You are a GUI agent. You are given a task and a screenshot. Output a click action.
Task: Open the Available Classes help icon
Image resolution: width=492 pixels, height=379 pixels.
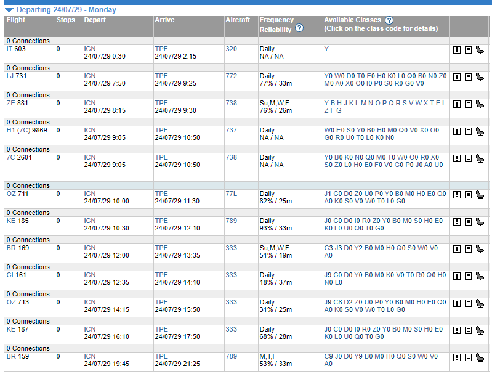tap(389, 20)
